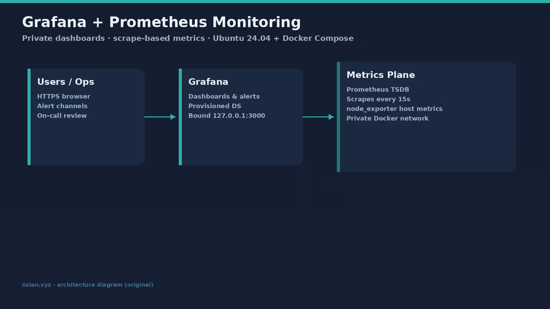The height and width of the screenshot is (309, 550).
Task: Click the 'Dashboards & alerts' line
Action: [224, 97]
